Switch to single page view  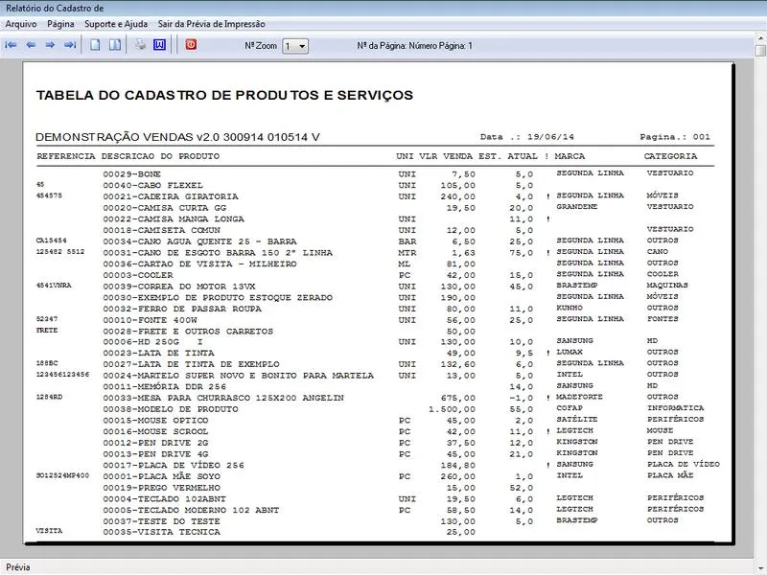pos(95,45)
